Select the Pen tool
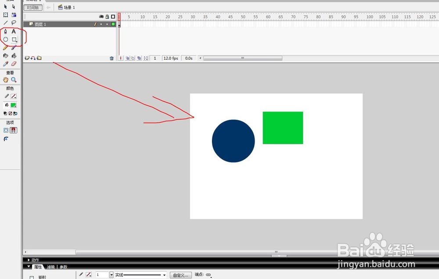 click(5, 31)
